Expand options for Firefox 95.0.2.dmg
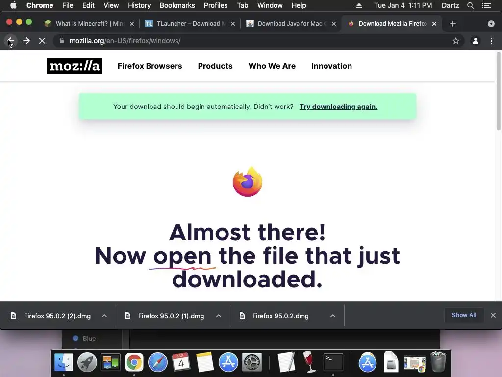 [x=333, y=316]
